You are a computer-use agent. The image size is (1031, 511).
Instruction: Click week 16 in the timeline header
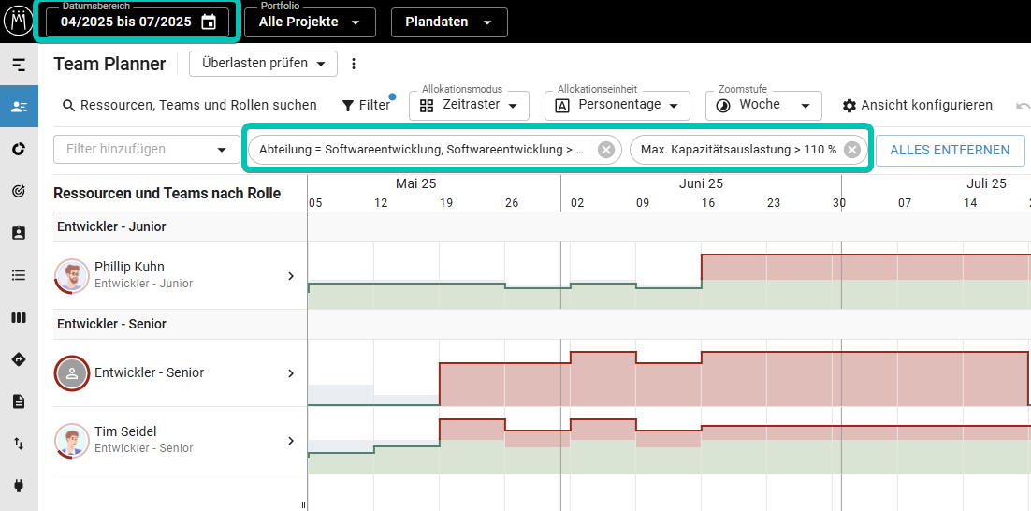coord(708,203)
